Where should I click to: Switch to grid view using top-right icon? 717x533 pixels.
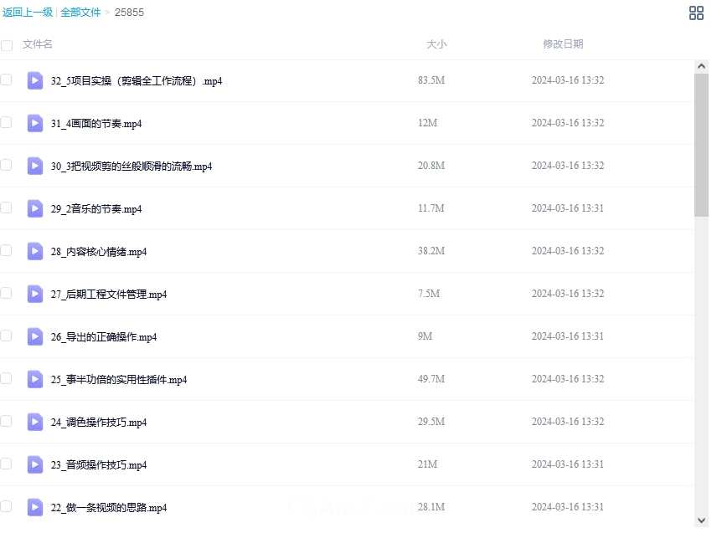[696, 13]
